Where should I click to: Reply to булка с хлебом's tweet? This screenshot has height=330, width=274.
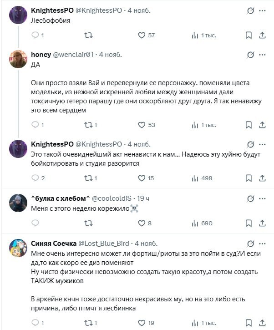(x=35, y=223)
